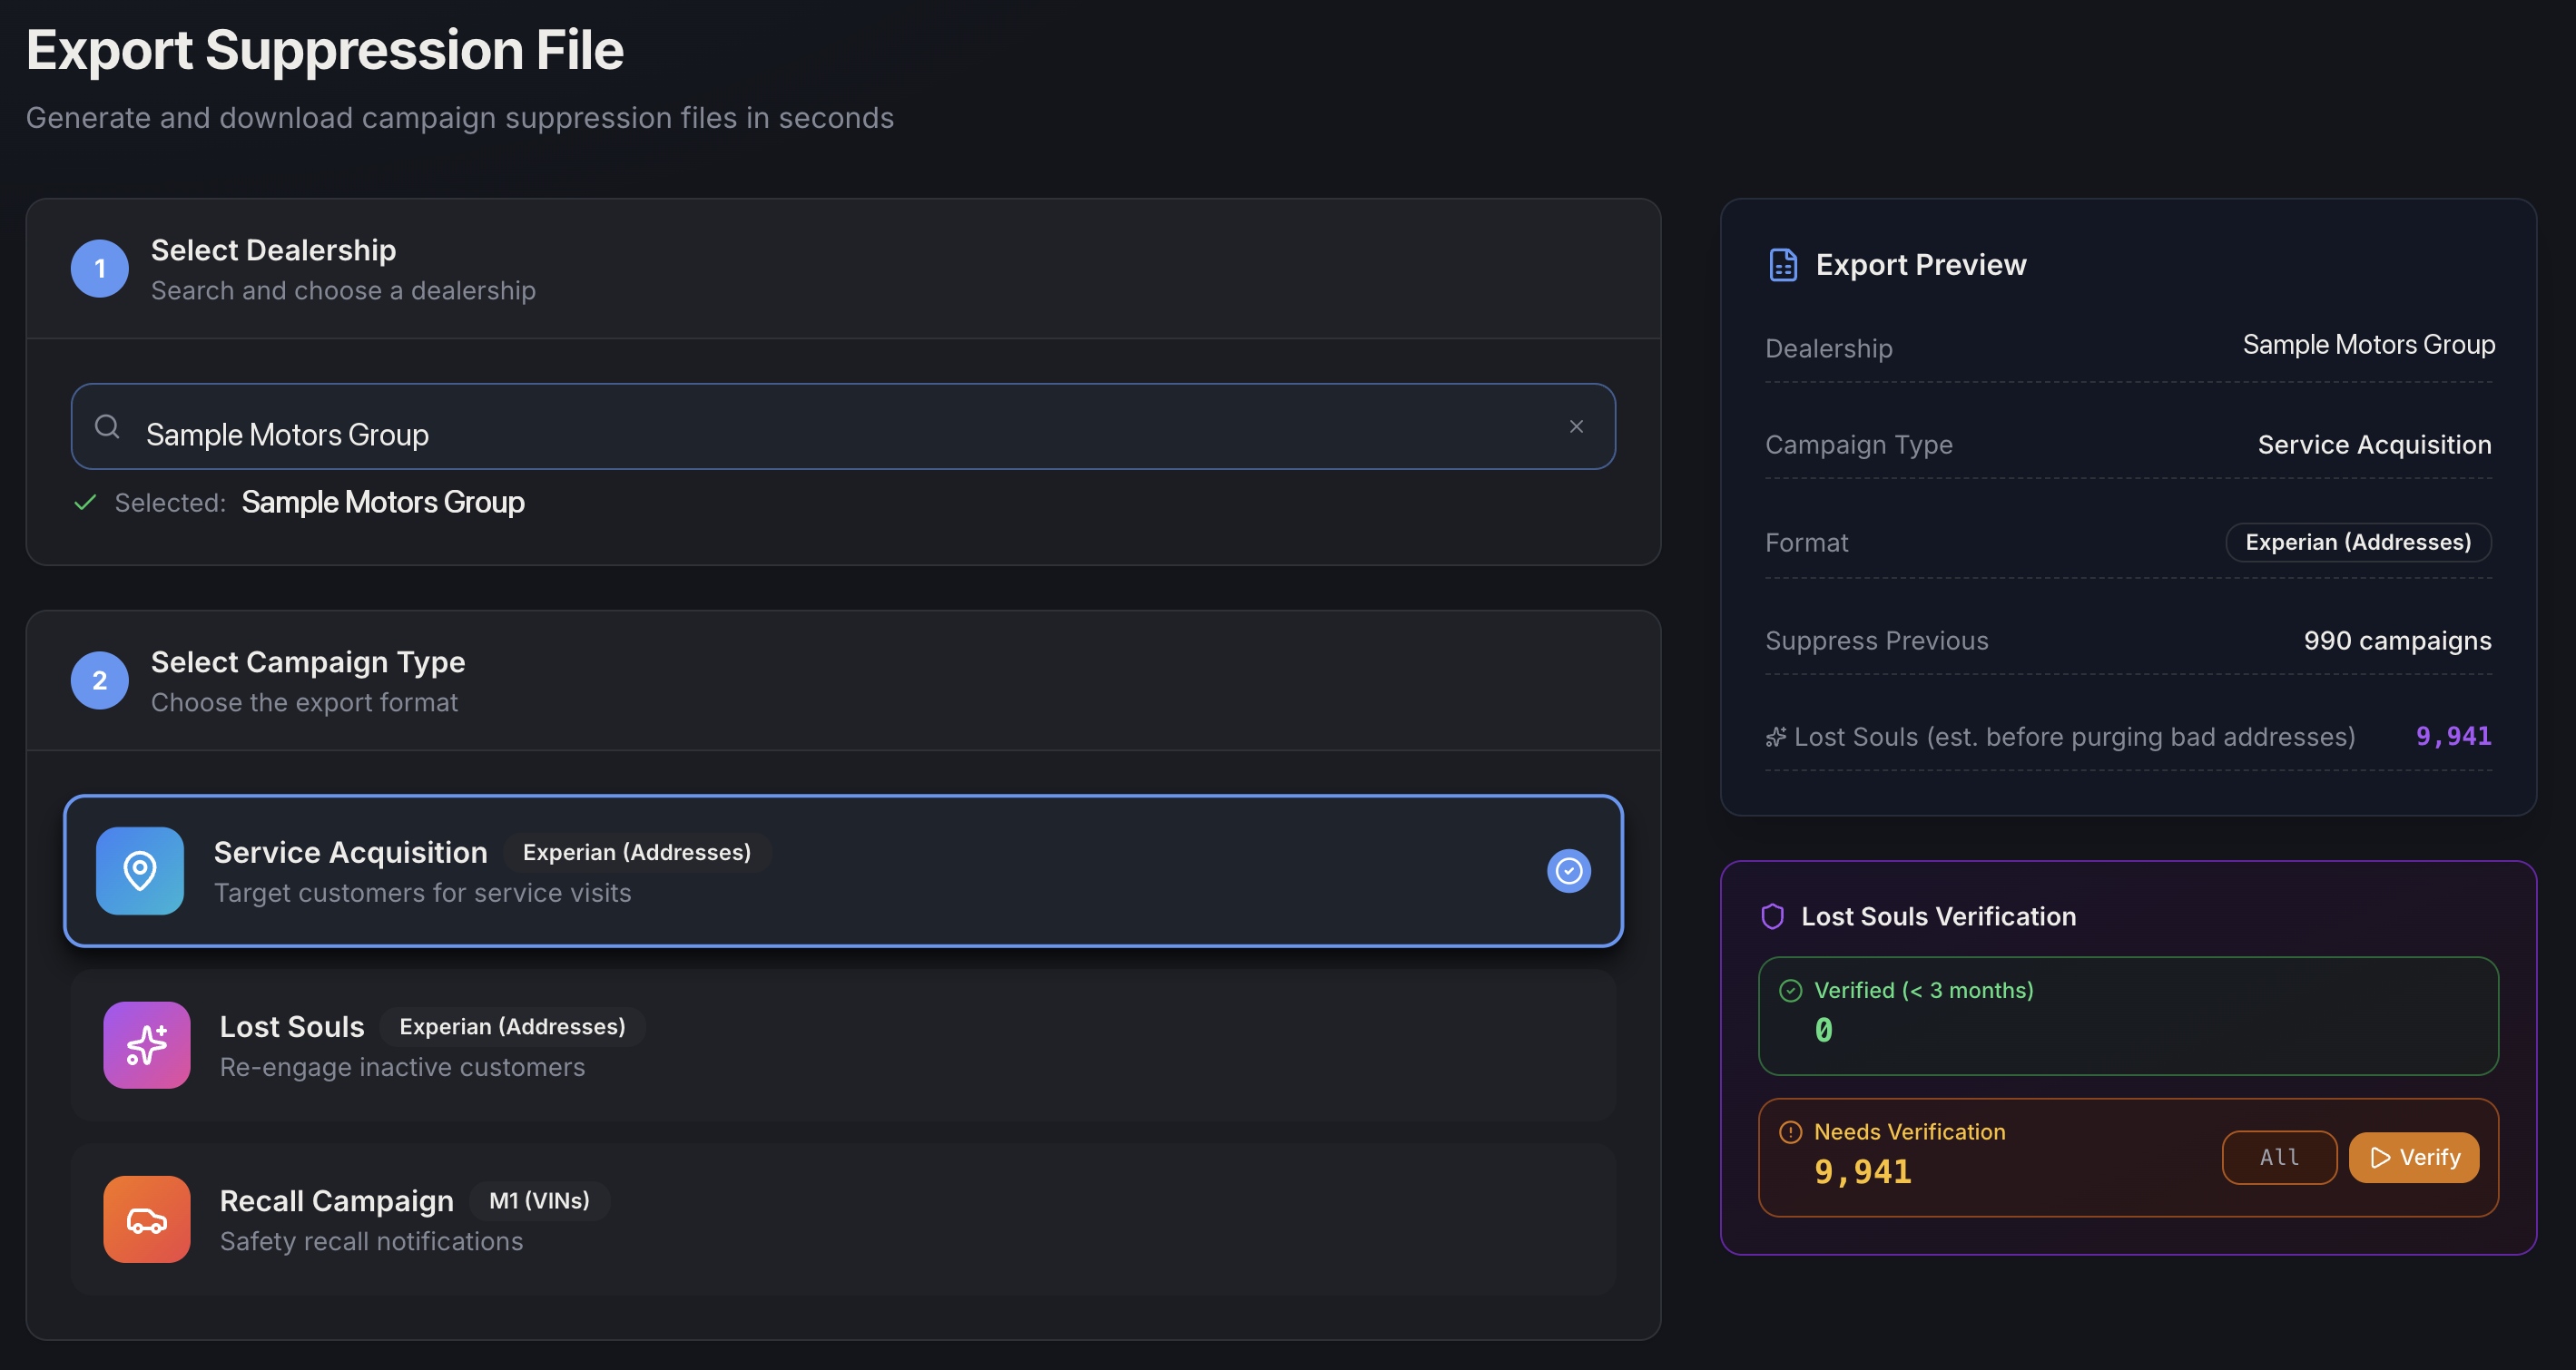The image size is (2576, 1370).
Task: Click the Sample Motors Group value in preview
Action: [x=2368, y=345]
